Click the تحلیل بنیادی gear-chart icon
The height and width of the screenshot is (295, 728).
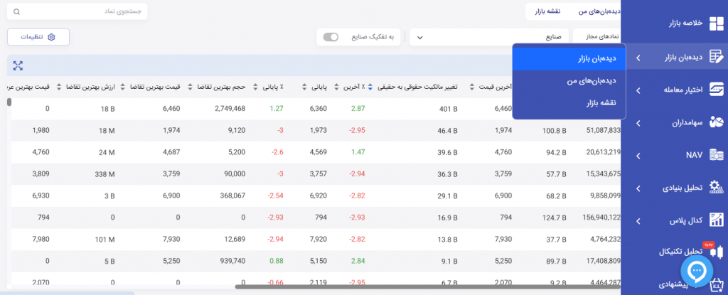pyautogui.click(x=716, y=188)
